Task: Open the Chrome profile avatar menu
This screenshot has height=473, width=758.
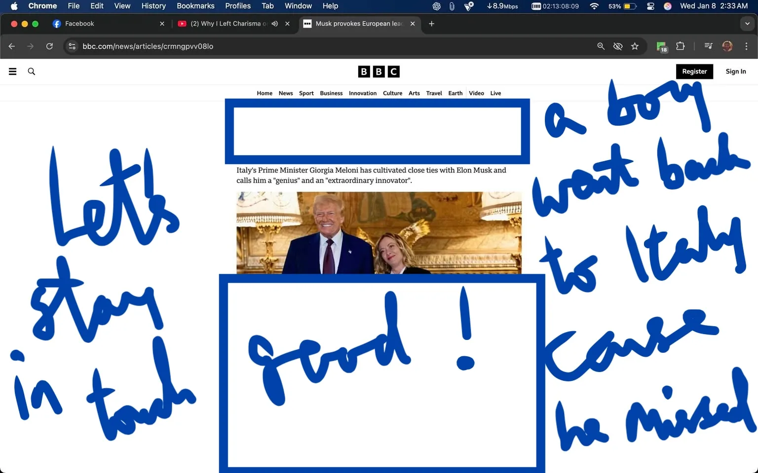Action: [x=727, y=46]
